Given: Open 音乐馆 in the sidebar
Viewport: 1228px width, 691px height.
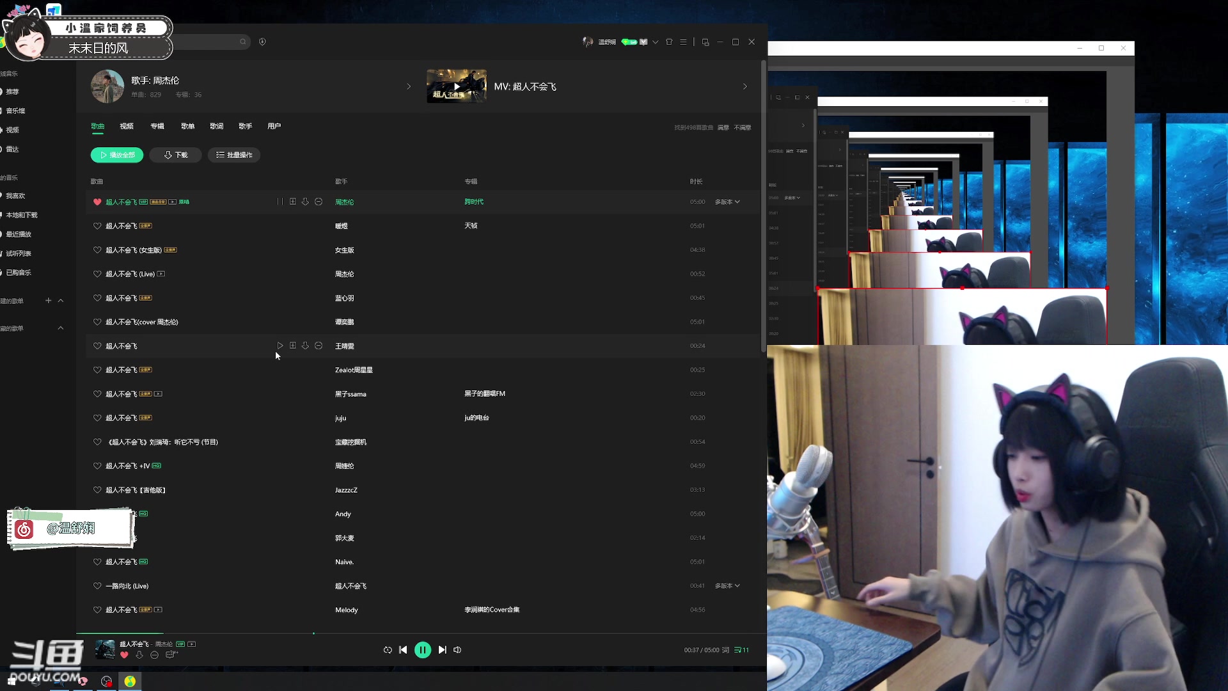Looking at the screenshot, I should pyautogui.click(x=15, y=111).
